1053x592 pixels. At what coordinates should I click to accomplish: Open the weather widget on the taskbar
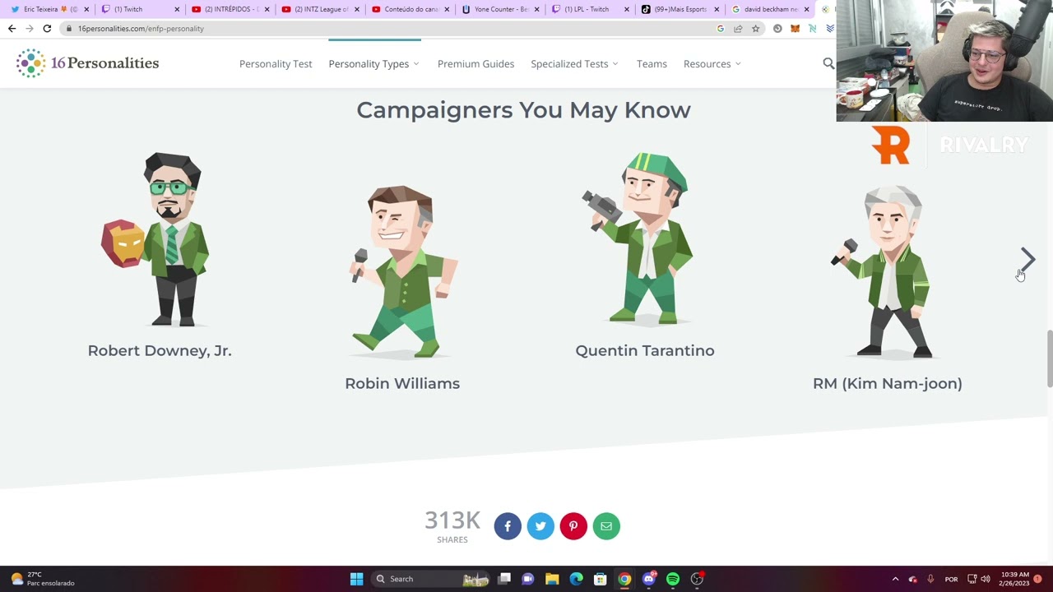(43, 579)
